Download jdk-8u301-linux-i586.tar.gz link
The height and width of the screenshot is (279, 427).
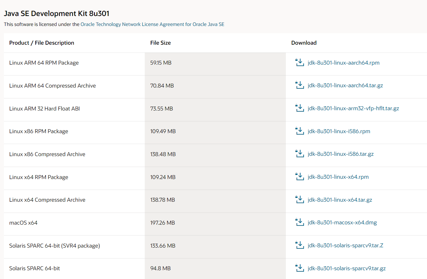pos(341,154)
